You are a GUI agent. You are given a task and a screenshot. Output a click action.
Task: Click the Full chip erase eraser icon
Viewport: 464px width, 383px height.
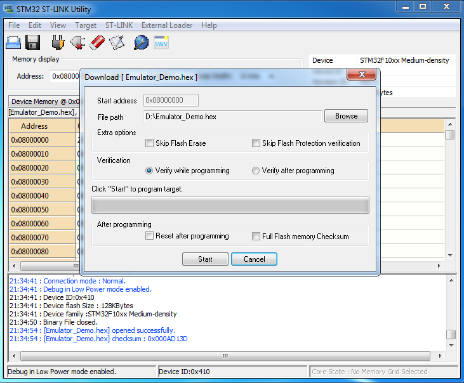coord(97,43)
